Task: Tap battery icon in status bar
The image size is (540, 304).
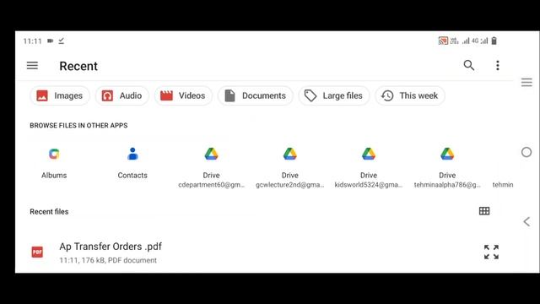Action: [494, 41]
